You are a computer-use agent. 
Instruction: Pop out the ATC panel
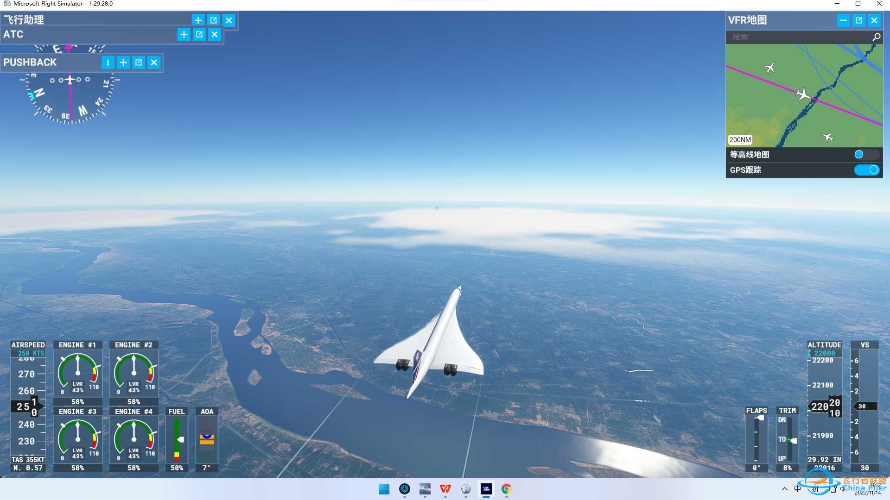[199, 34]
